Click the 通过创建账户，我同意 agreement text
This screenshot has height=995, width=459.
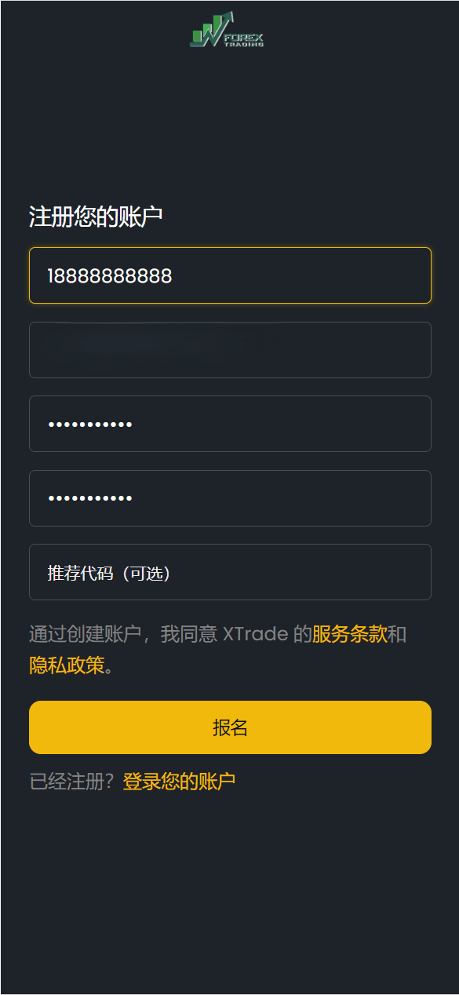(123, 634)
